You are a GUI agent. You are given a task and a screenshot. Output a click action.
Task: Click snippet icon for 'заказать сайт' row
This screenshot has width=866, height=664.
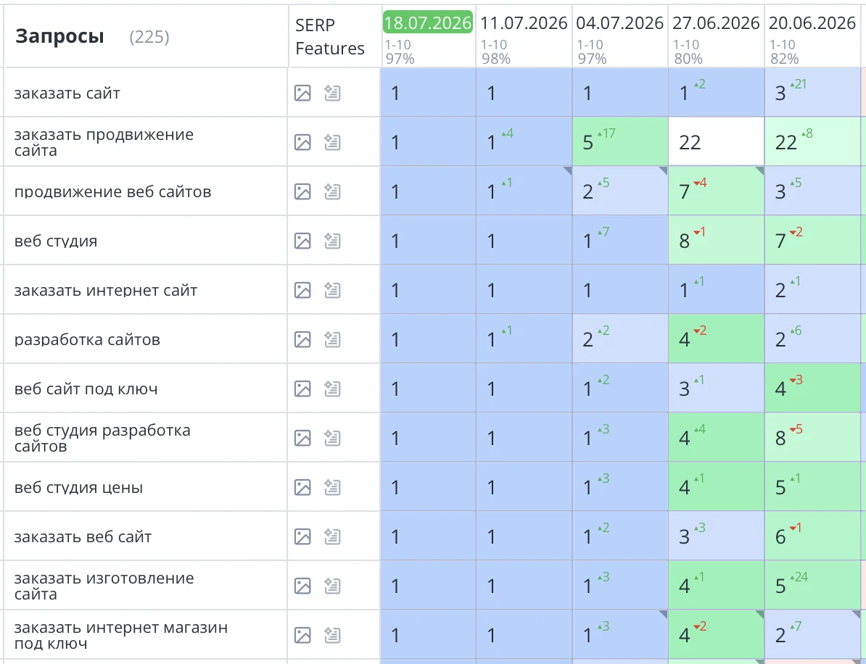[x=332, y=94]
